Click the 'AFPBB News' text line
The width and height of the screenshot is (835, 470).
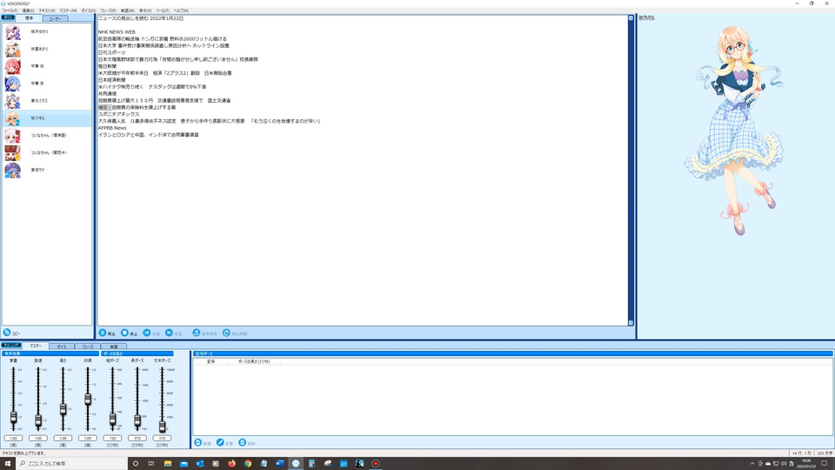point(112,128)
